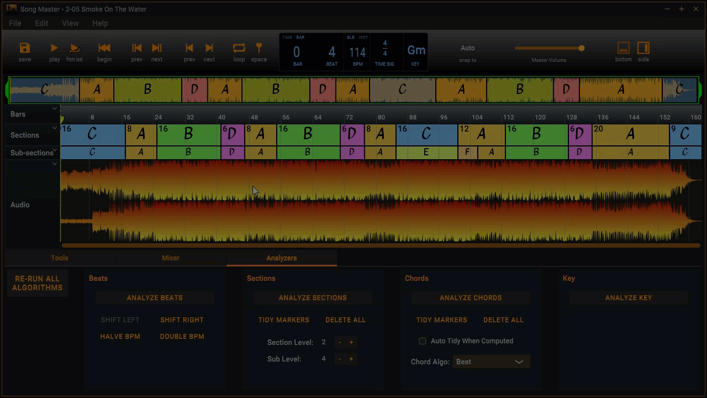Collapse the Audio track chevron
Screen dimensions: 707x398
pyautogui.click(x=55, y=164)
